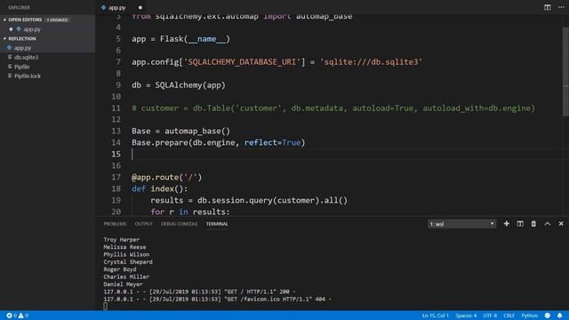569x320 pixels.
Task: Click the editor vertical scrollbar
Action: click(565, 73)
